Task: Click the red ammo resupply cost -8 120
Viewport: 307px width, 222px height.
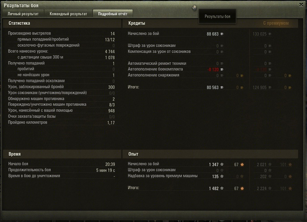Action: pos(213,70)
